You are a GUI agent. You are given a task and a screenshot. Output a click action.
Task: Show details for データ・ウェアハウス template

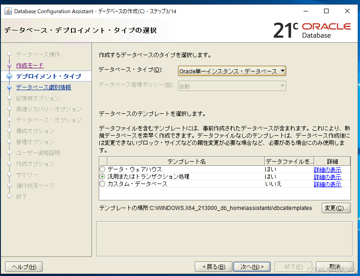pyautogui.click(x=327, y=169)
